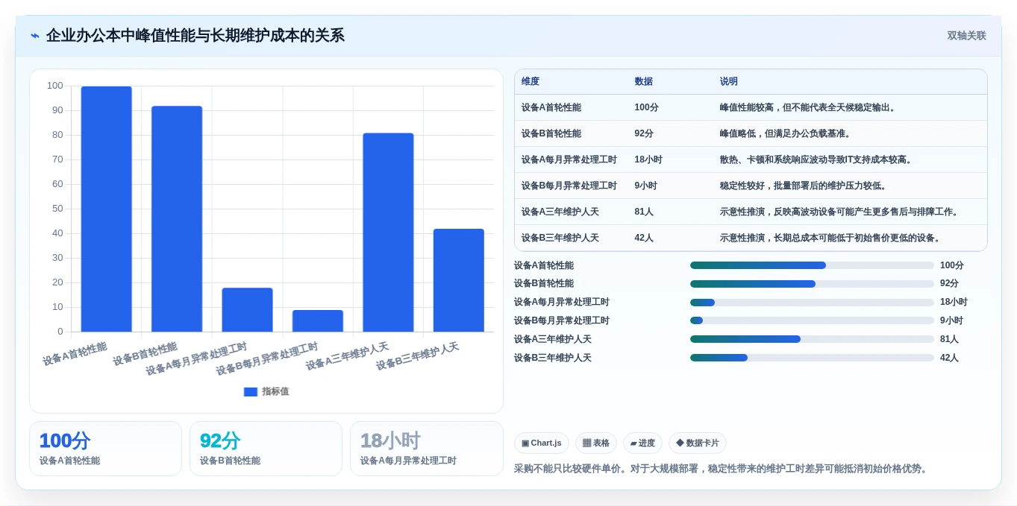Click description 峰值性能较高，但不能代表全天候稳定输出。
This screenshot has height=506, width=1017.
[x=809, y=107]
